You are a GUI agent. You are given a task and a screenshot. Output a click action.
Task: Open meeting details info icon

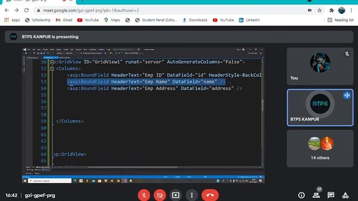coord(302,195)
